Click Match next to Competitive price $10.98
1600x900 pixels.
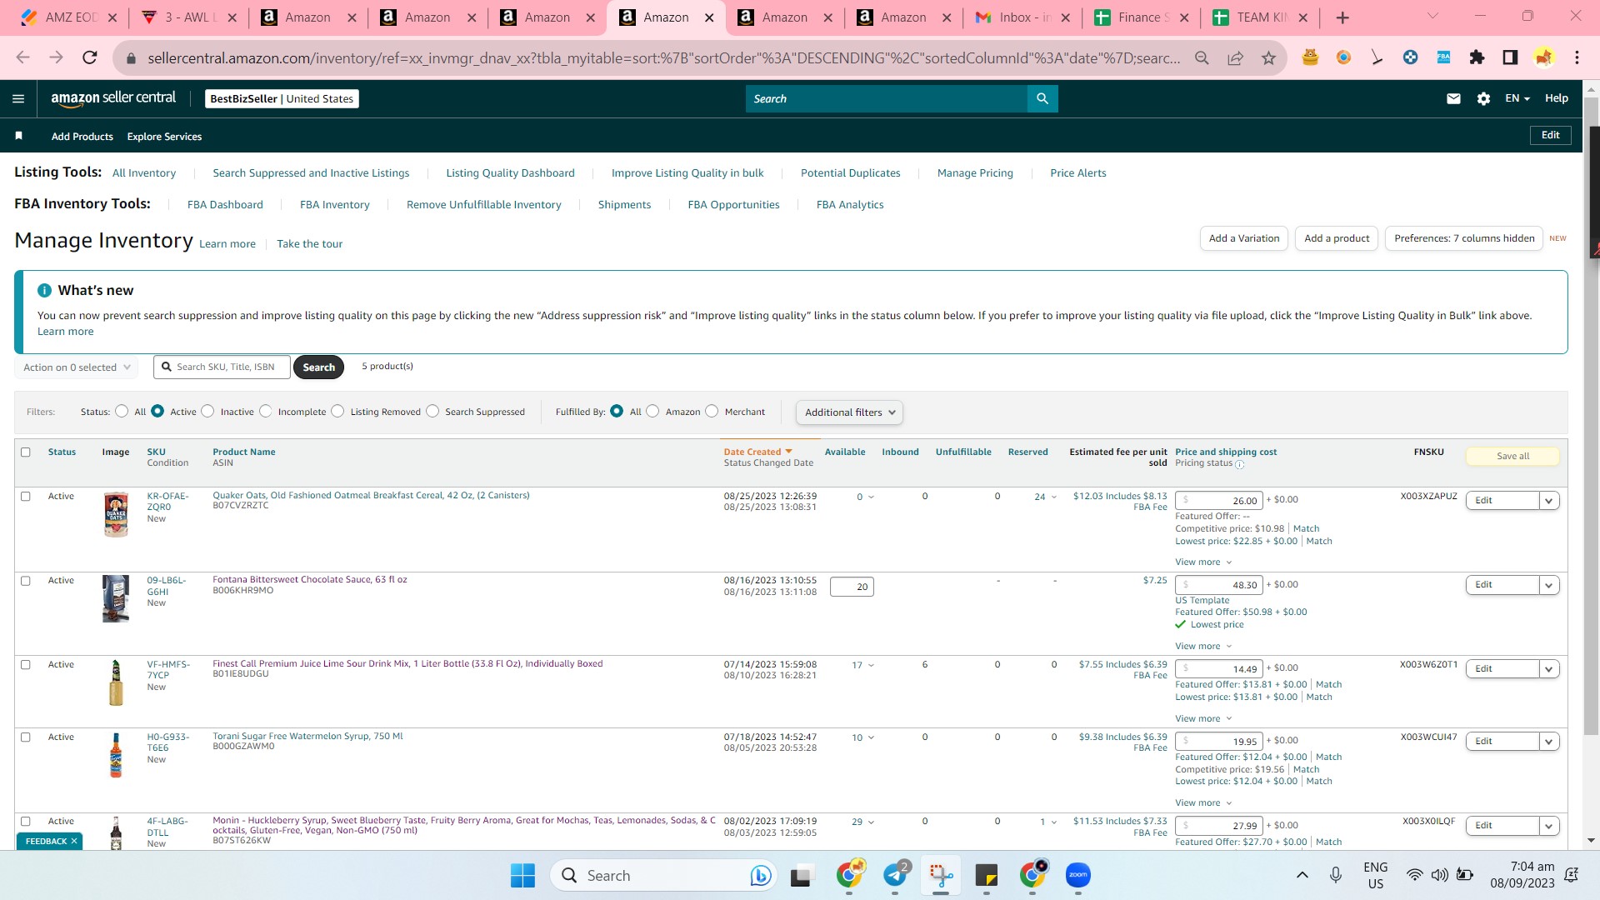1306,528
